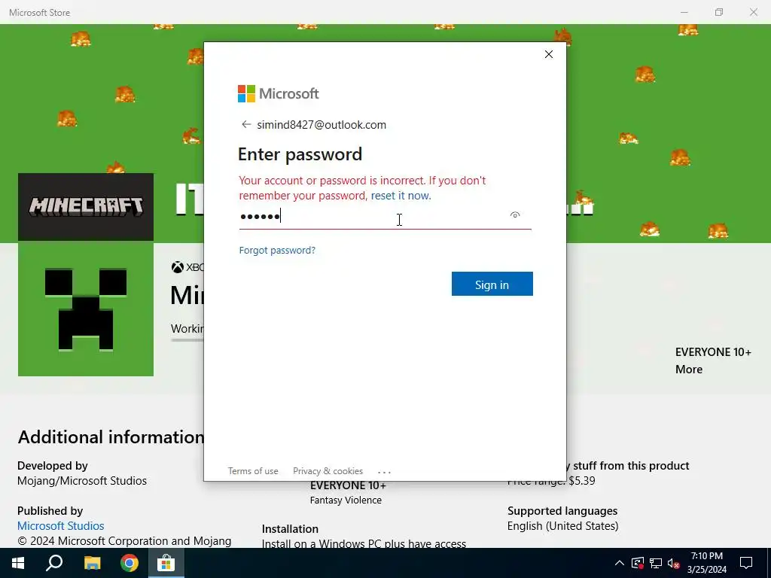Click 'English (United States)' language text
Screen dimensions: 771x578
(x=562, y=526)
